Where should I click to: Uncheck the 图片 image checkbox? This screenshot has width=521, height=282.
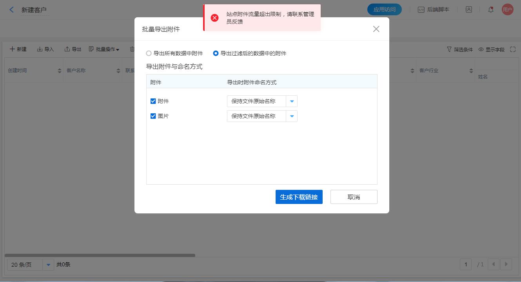[x=153, y=116]
